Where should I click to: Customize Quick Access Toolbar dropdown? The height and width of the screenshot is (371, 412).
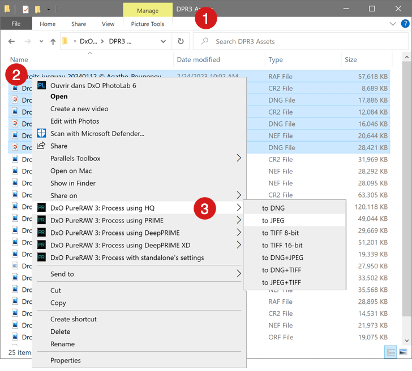(x=49, y=10)
